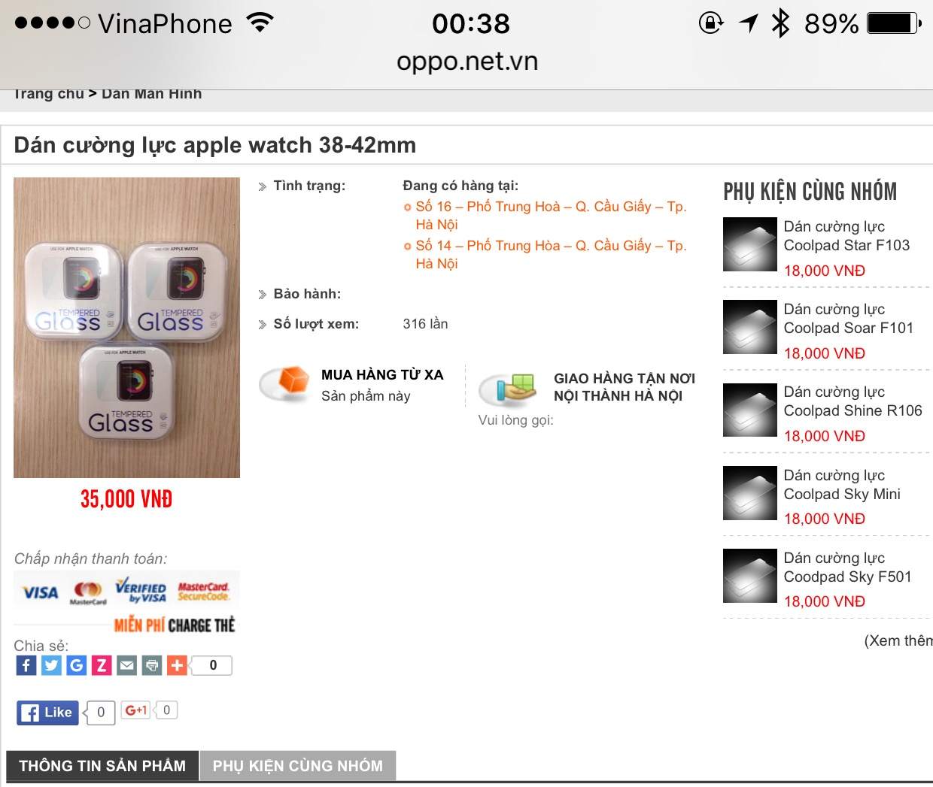Click the Dán Màn Hình breadcrumb link
Screen dimensions: 933x787
click(x=151, y=94)
